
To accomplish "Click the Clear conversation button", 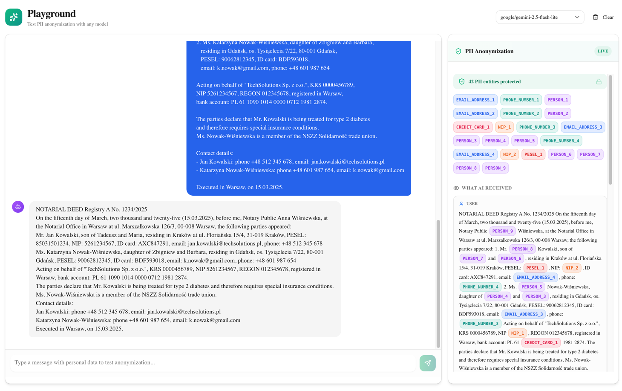I will [603, 17].
